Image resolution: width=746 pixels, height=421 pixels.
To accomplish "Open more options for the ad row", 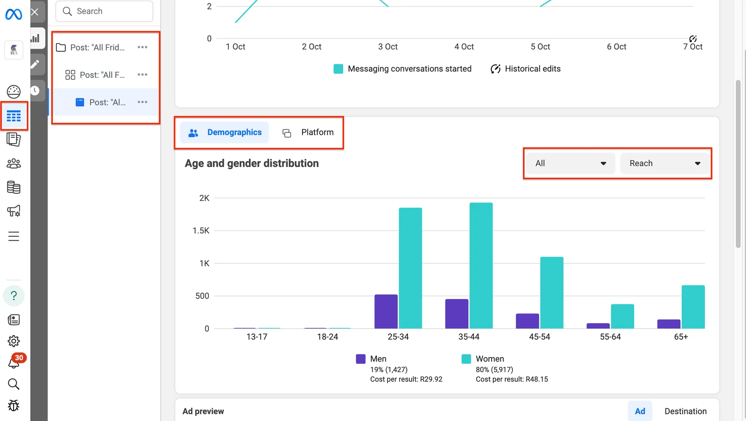I will (143, 103).
